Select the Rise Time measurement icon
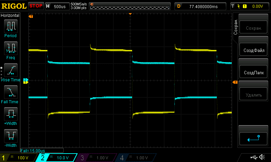Image resolution: width=271 pixels, height=162 pixels. (11, 70)
